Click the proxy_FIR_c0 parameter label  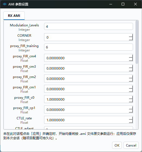coord(24,98)
